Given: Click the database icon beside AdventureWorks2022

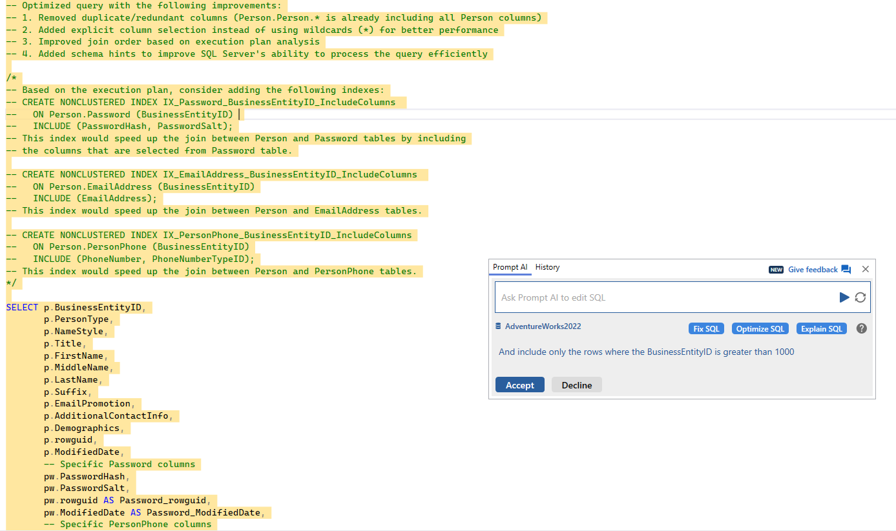Looking at the screenshot, I should coord(498,326).
